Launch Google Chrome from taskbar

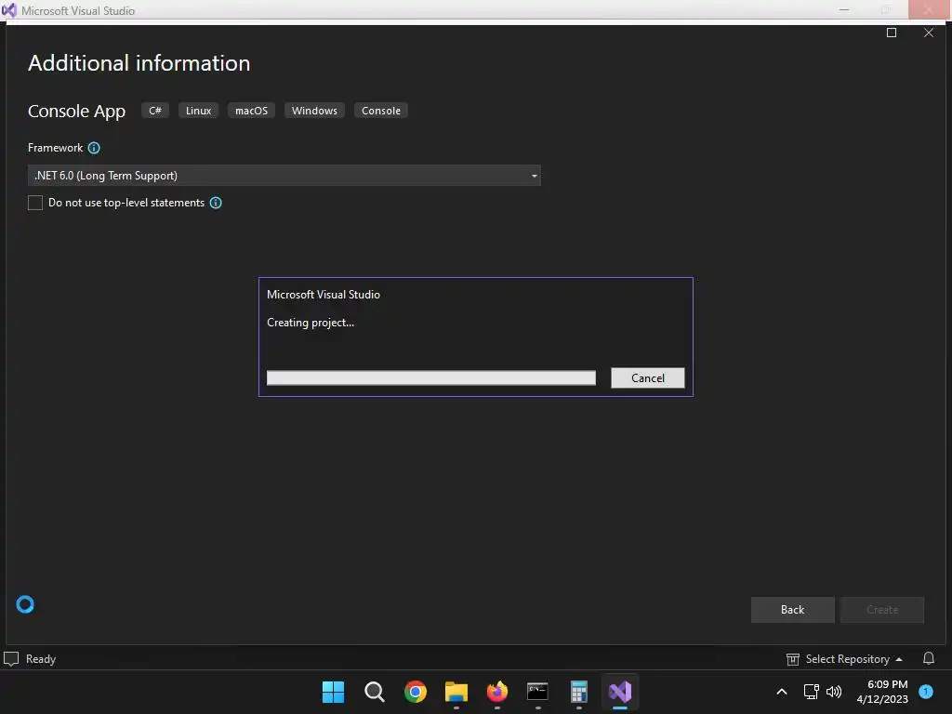(x=416, y=692)
